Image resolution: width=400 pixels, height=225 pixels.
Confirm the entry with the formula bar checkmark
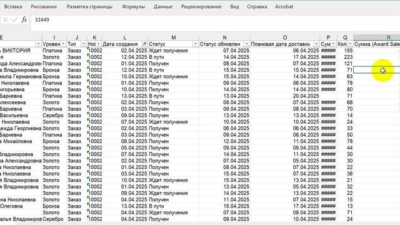pyautogui.click(x=15, y=19)
